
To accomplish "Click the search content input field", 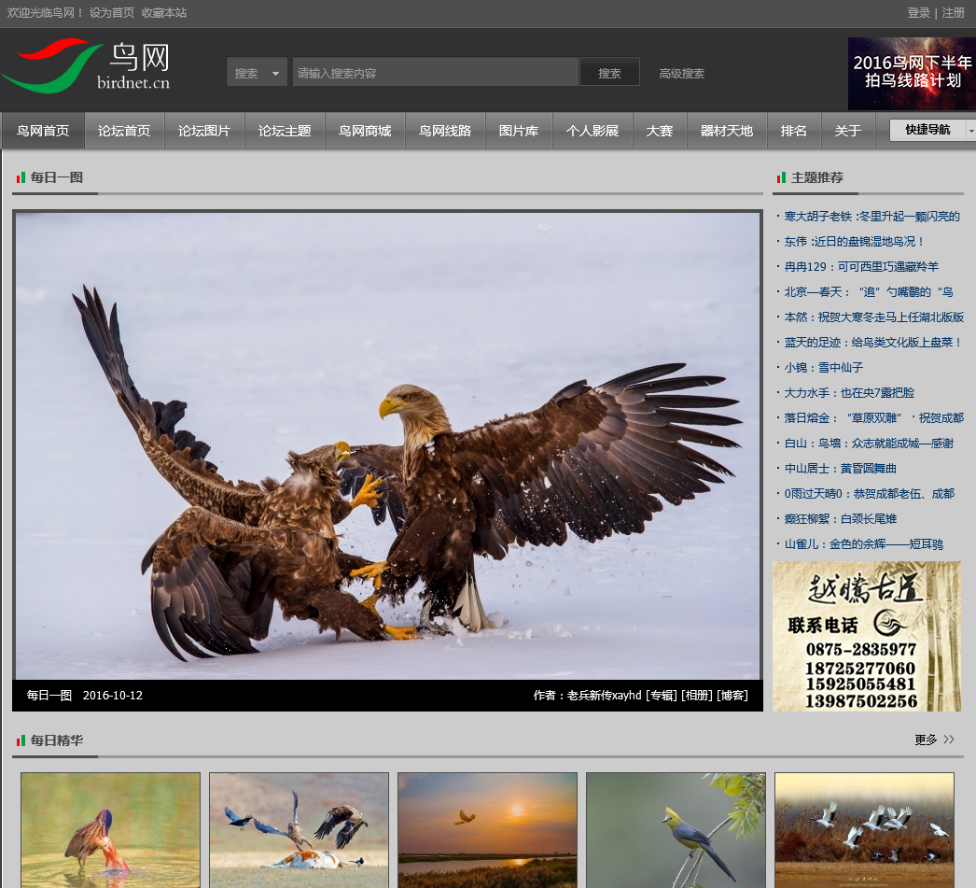I will pos(435,73).
